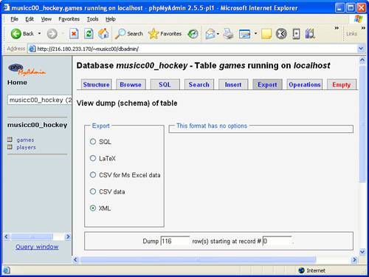Open the Mail envelope icon
Image resolution: width=369 pixels, height=277 pixels.
click(210, 34)
